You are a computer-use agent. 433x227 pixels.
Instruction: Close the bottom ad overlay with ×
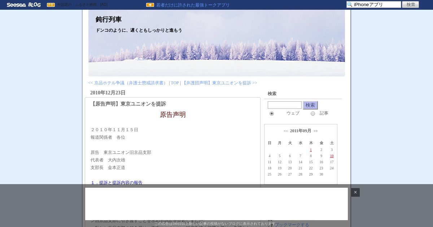355,192
